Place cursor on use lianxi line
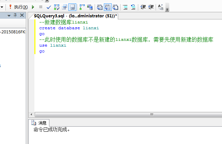 [53, 46]
